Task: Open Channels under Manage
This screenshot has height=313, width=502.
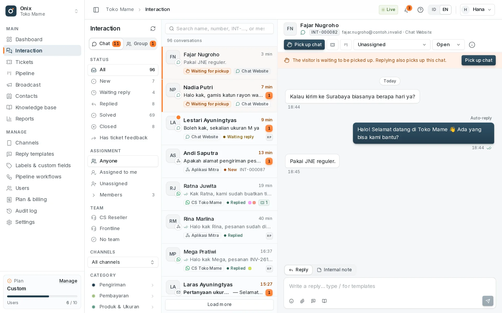Action: coord(42,143)
